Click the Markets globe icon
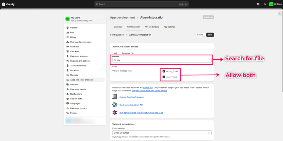 [x=67, y=75]
